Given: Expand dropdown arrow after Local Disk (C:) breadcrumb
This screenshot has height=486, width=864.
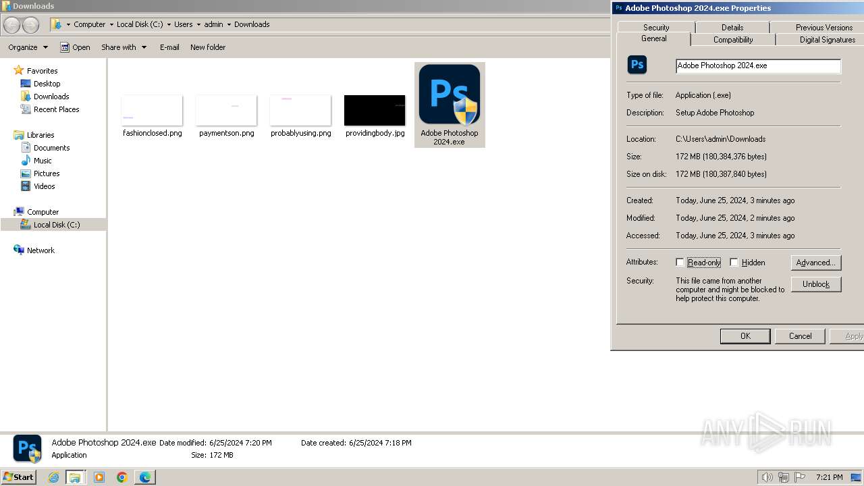Looking at the screenshot, I should [x=169, y=24].
